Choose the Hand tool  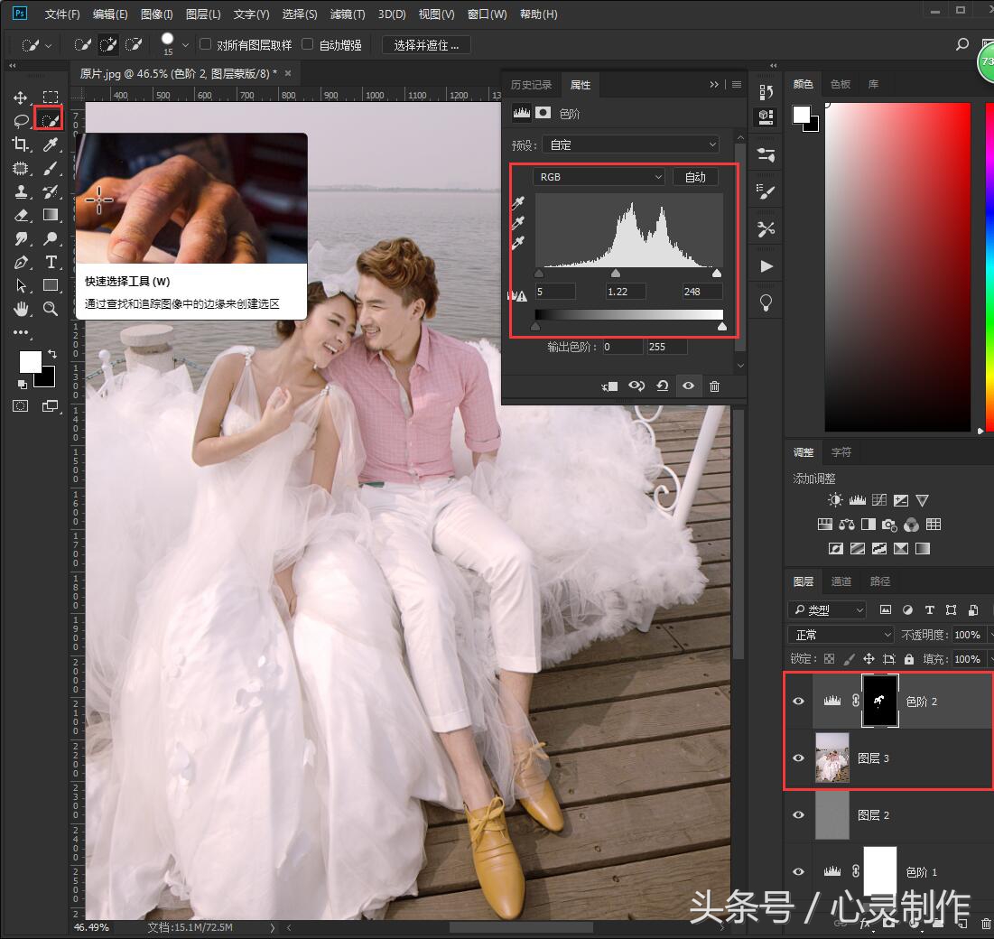click(21, 309)
